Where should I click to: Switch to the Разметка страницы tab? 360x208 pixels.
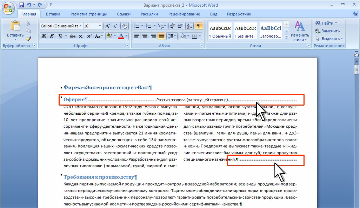(x=88, y=14)
